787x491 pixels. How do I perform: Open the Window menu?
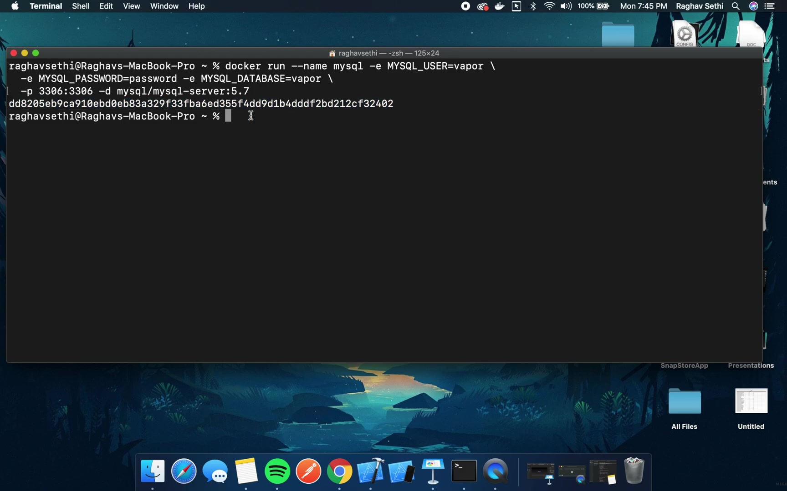tap(164, 6)
